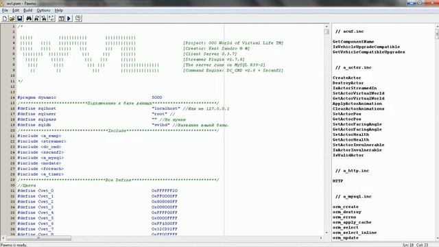Open the Options menu
Viewport: 439px width, 247px height.
(43, 10)
